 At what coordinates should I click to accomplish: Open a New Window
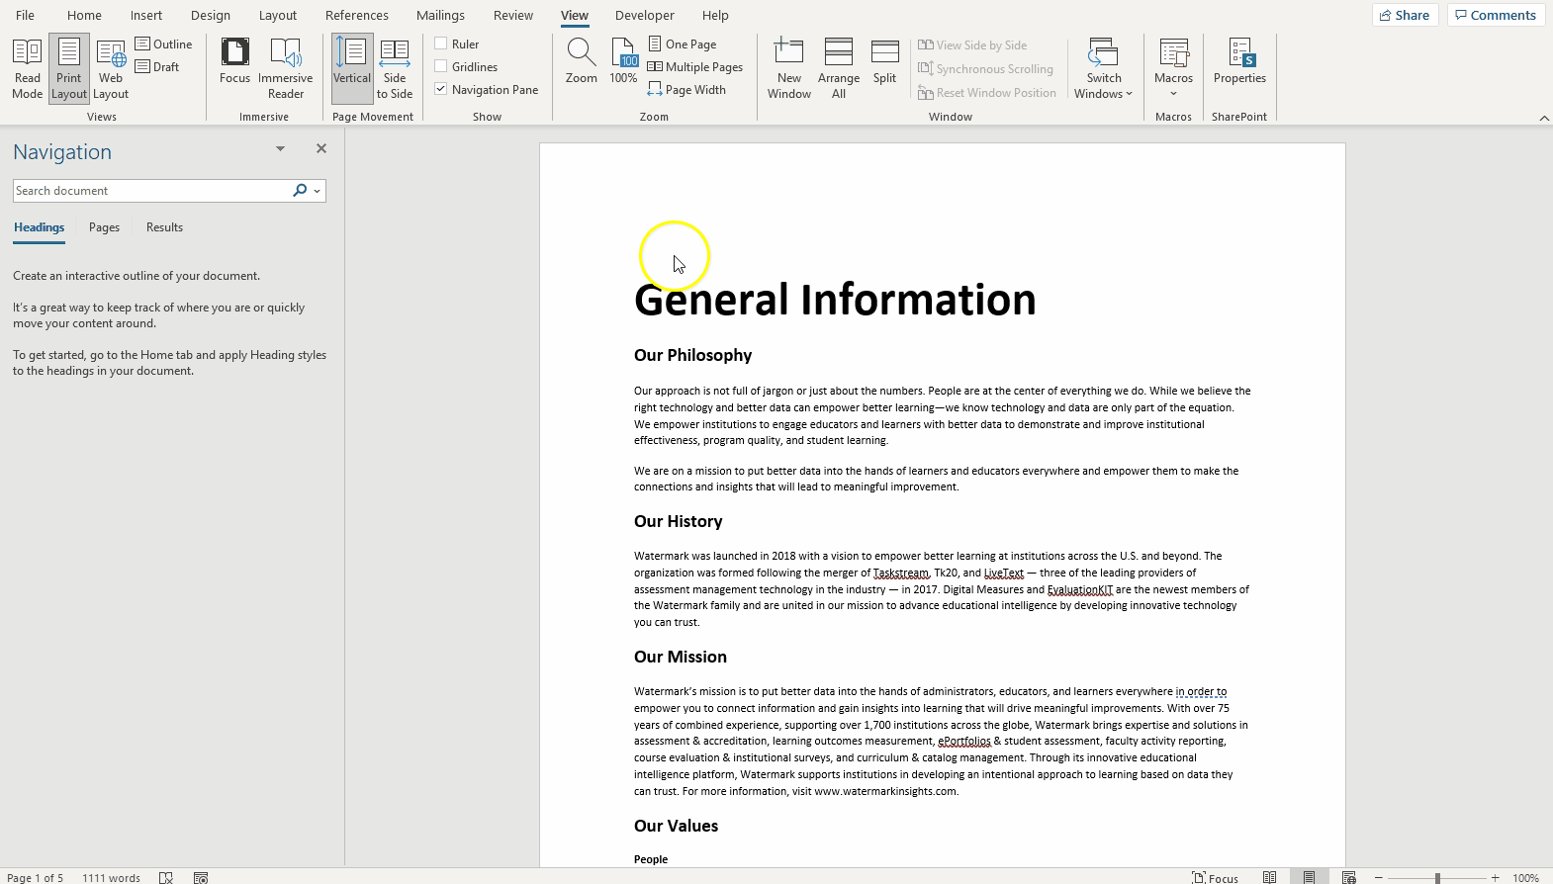pos(789,68)
